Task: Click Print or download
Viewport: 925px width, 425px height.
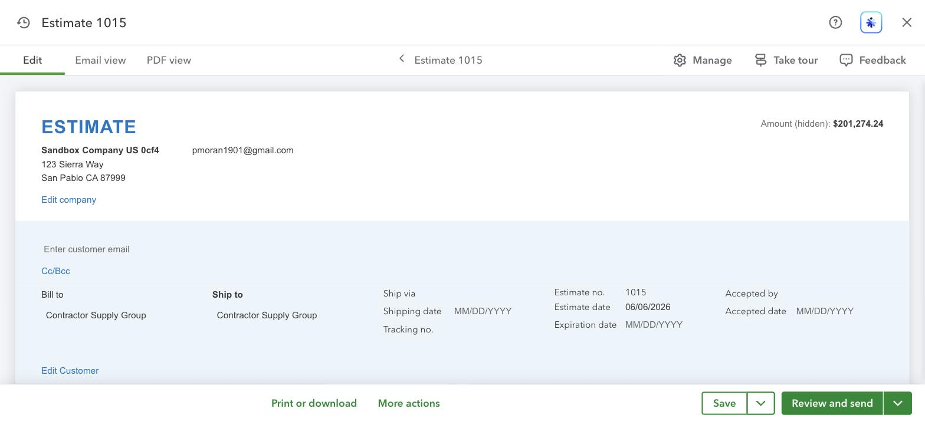Action: point(314,403)
